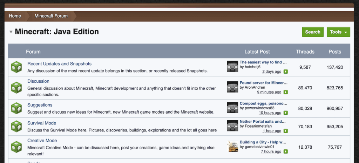View Rosariometsfan's profile
The height and width of the screenshot is (163, 359).
259,126
